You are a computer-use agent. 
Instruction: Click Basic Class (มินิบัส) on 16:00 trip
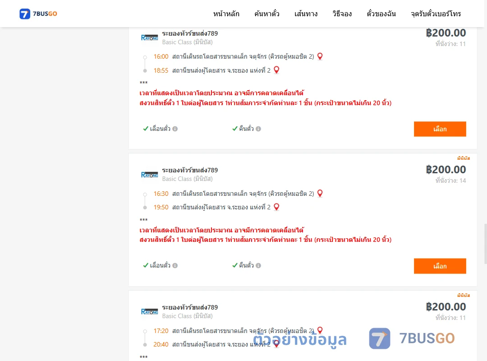pos(187,42)
